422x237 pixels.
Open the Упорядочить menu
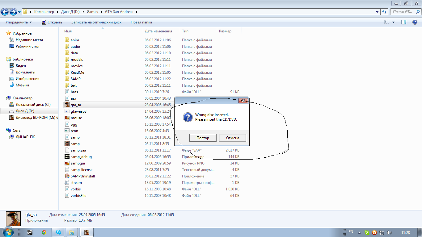pyautogui.click(x=19, y=22)
